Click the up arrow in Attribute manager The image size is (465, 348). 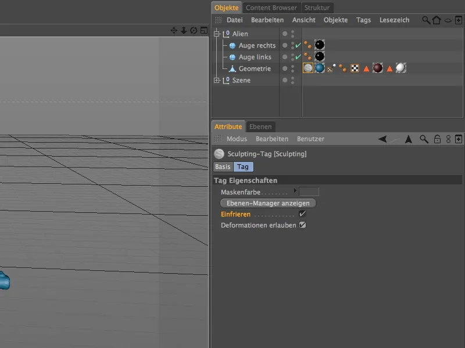pyautogui.click(x=409, y=139)
